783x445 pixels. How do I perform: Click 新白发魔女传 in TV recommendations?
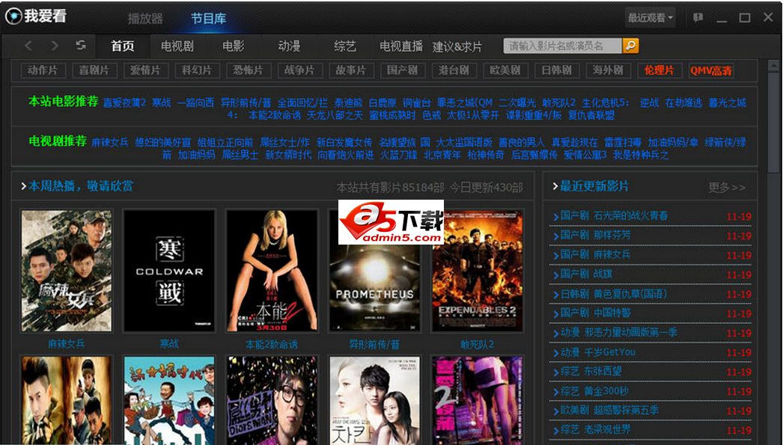[x=344, y=143]
